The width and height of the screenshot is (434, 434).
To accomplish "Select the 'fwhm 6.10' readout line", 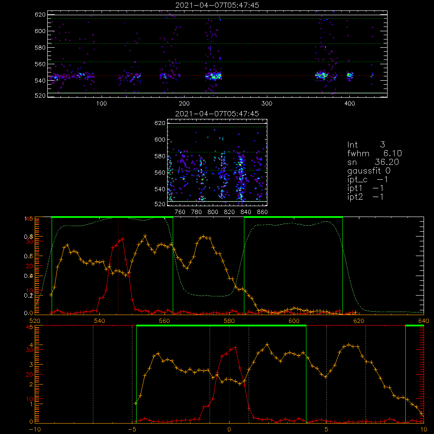I will (x=375, y=153).
